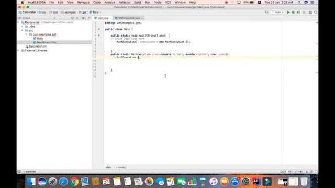Image resolution: width=335 pixels, height=188 pixels.
Task: Click Main in editor bottom breadcrumb
Action: pyautogui.click(x=108, y=167)
